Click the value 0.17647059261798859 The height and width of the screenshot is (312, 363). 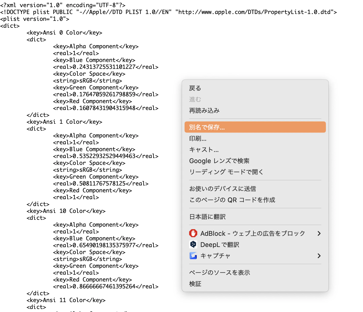point(104,94)
